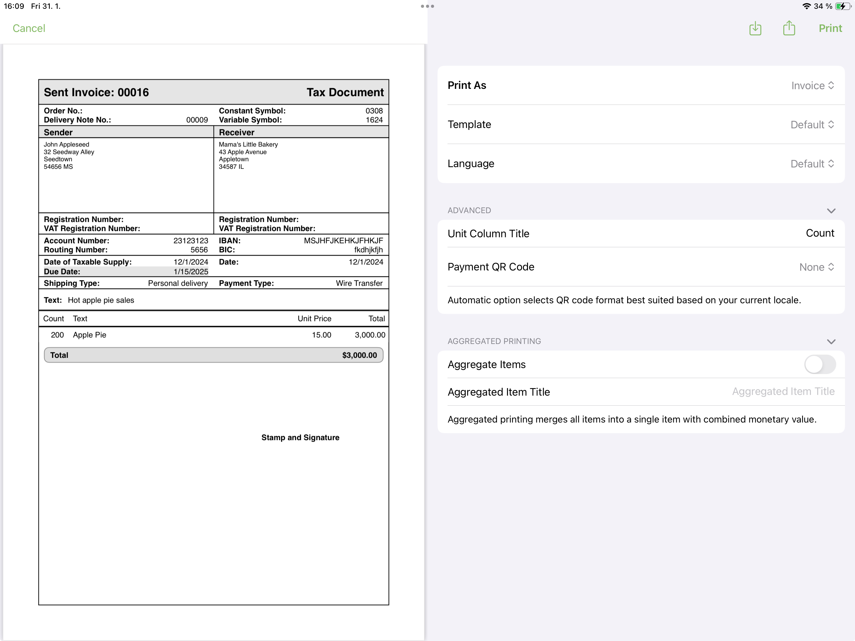Click 'Hot apple pie sales' text

[101, 300]
